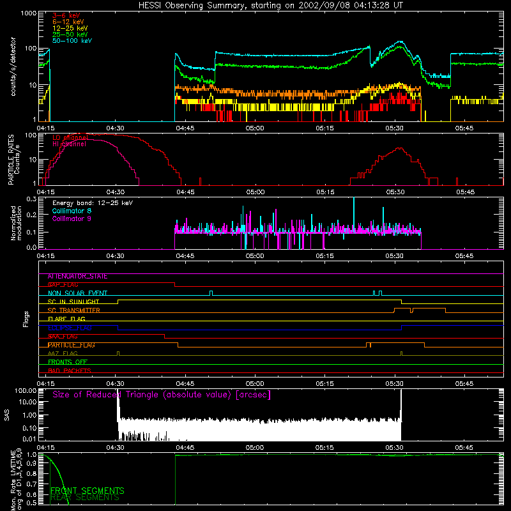Click 05:00 tick under the counts plot
Viewport: 511px width, 511px height.
click(x=255, y=128)
